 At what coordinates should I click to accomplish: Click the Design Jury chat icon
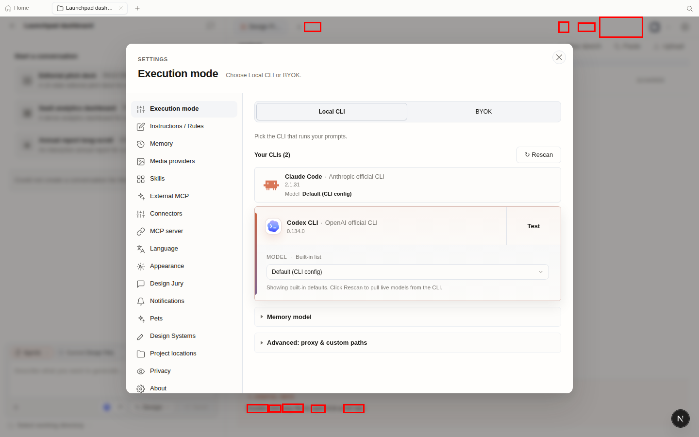coord(141,284)
